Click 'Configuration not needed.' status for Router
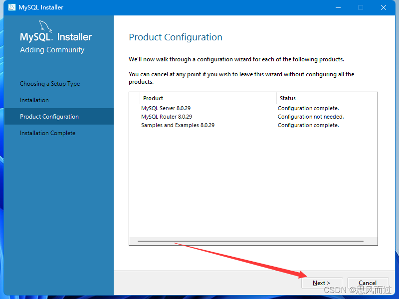399x299 pixels. pos(311,117)
